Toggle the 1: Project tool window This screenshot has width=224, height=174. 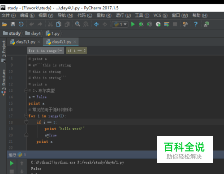pos(4,51)
